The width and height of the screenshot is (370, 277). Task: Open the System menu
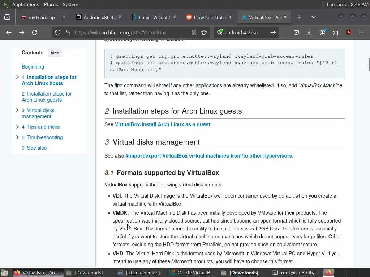click(70, 4)
